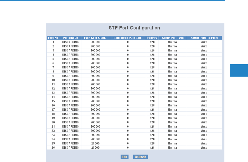Select port number 20 cell

[x=53, y=122]
